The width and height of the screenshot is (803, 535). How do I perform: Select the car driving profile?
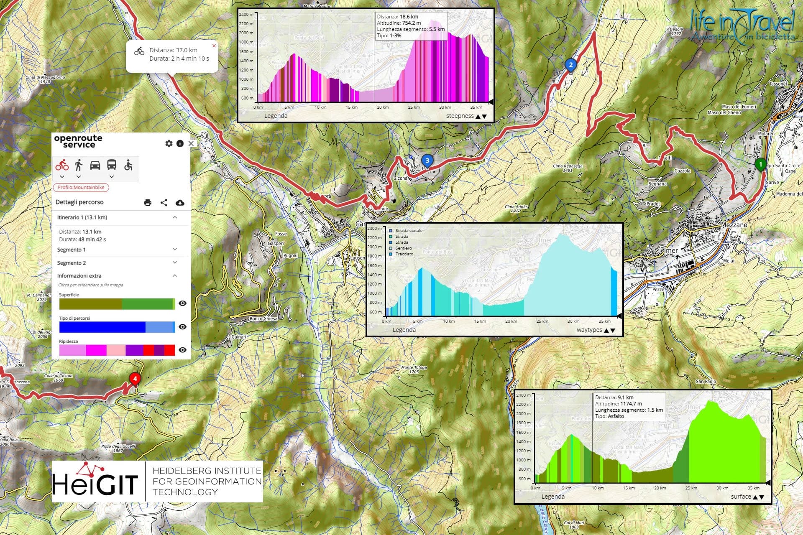(95, 165)
